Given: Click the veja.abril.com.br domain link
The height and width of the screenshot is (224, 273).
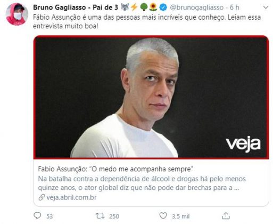Looking at the screenshot, I should click(x=71, y=197).
